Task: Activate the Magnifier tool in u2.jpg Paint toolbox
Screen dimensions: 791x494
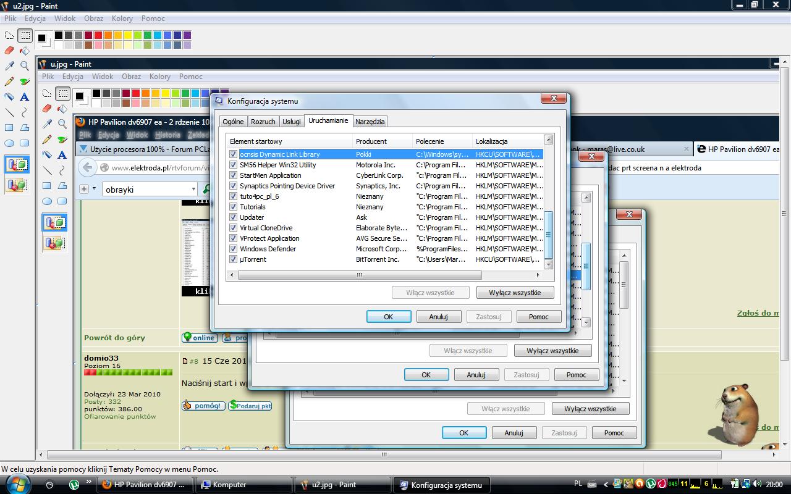Action: (25, 66)
